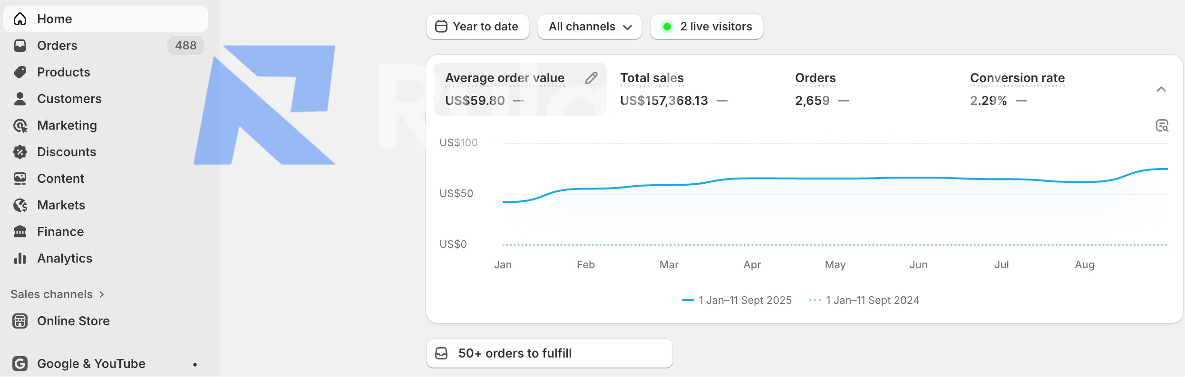Go to Markets in sidebar

coord(61,205)
